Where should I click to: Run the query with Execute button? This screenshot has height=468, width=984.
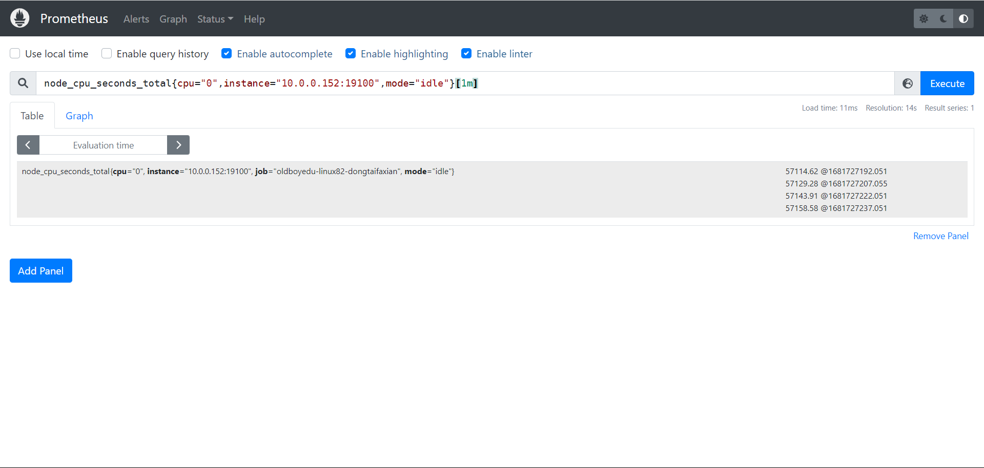coord(947,83)
